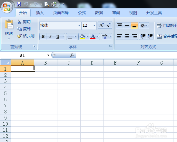
Task: Click 合并后居中 merge and center
Action: (167, 36)
